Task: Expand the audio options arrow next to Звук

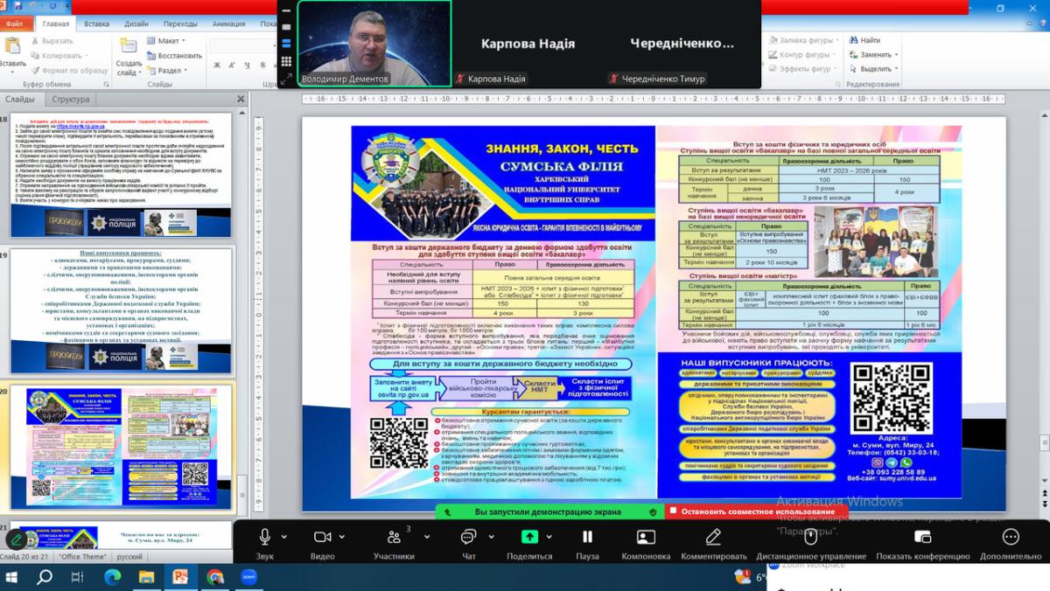Action: pos(283,537)
